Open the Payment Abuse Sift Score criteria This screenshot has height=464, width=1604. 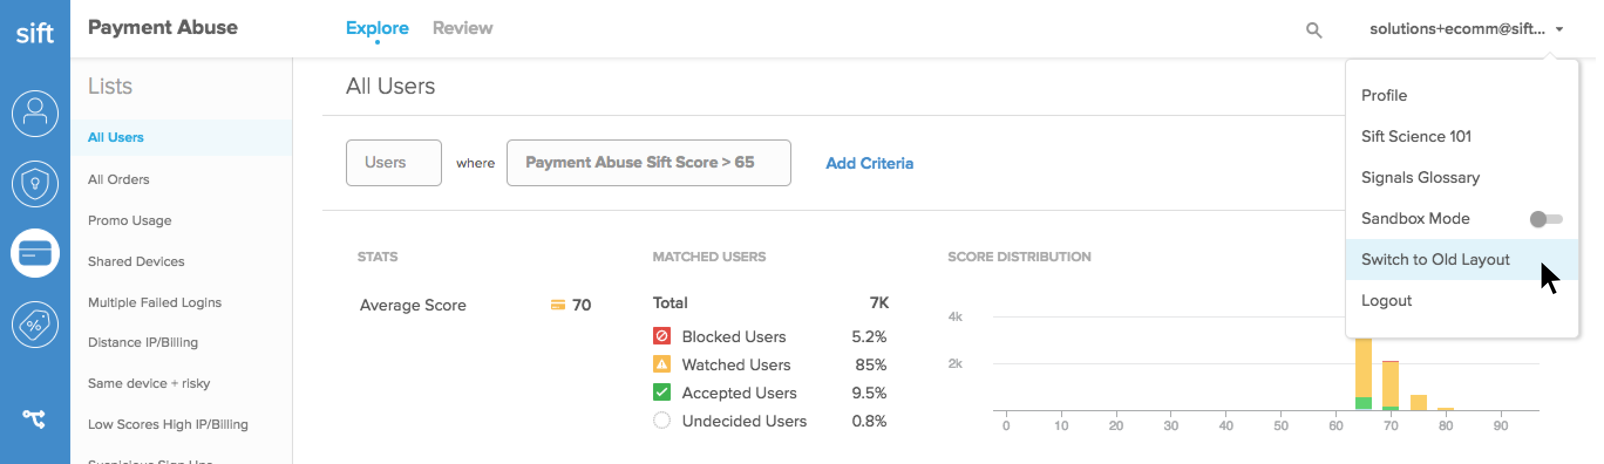coord(648,162)
